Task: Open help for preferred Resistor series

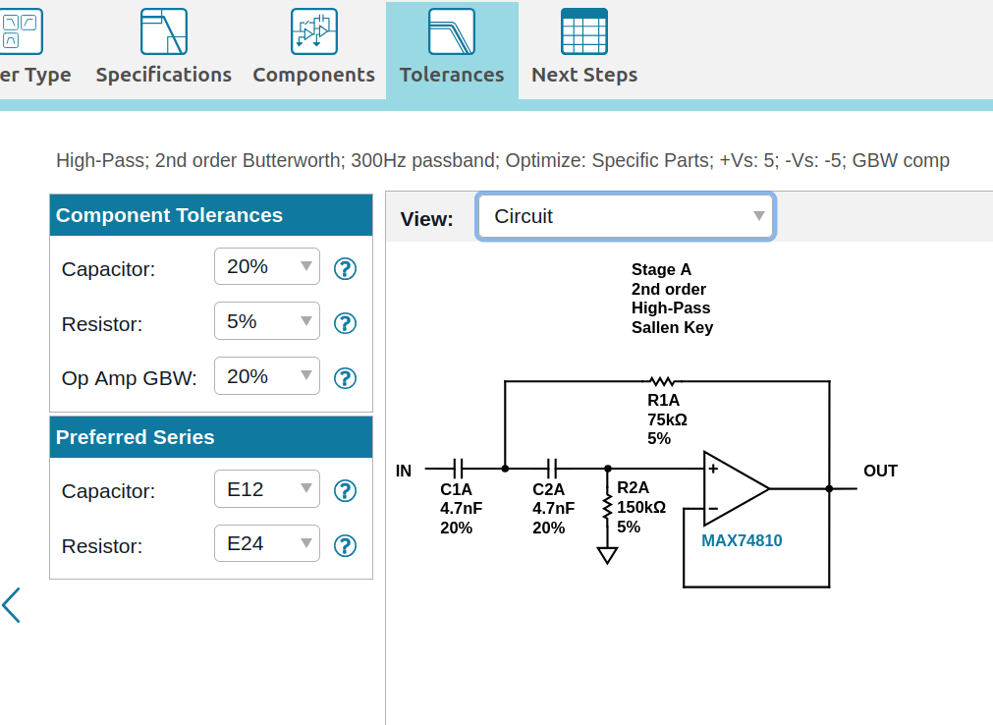Action: click(345, 546)
